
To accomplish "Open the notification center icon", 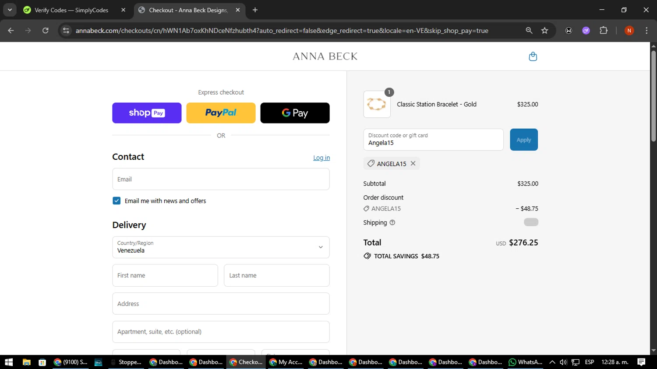I will 641,362.
